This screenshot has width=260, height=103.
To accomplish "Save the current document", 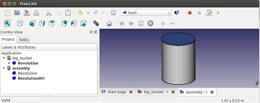I will [27, 13].
